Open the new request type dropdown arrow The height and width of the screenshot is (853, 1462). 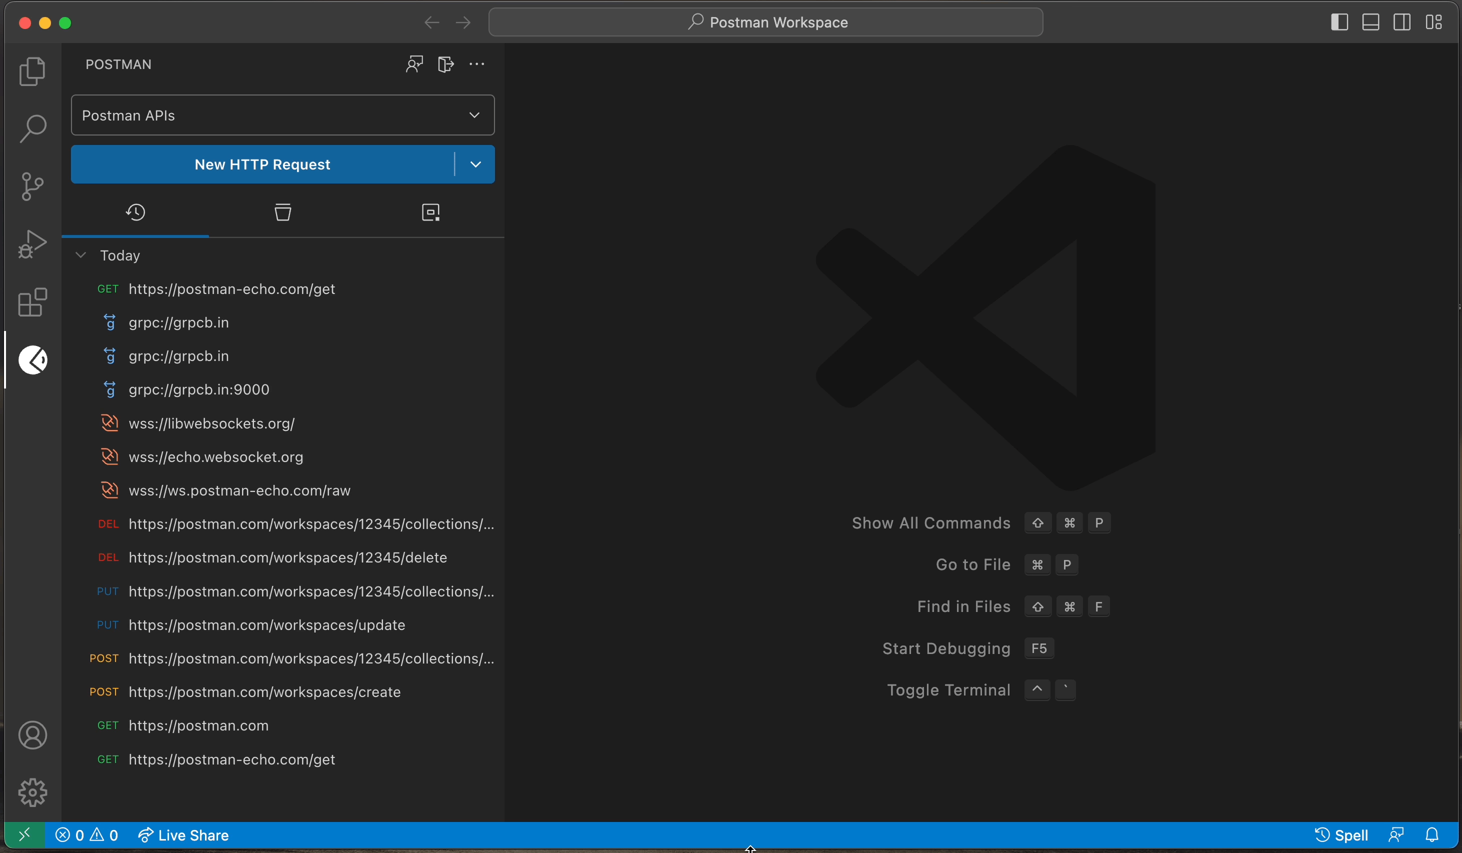point(475,164)
